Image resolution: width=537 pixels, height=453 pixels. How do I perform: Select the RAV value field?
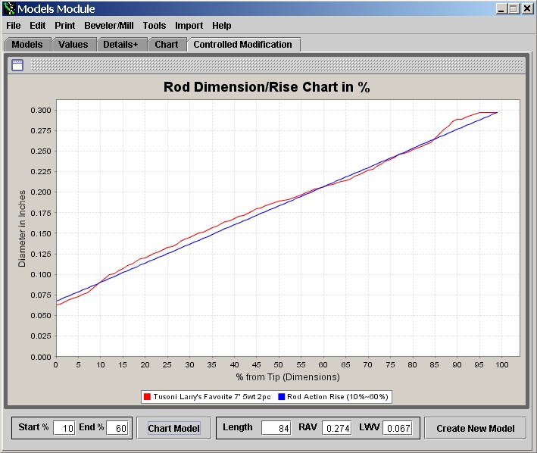(x=337, y=428)
